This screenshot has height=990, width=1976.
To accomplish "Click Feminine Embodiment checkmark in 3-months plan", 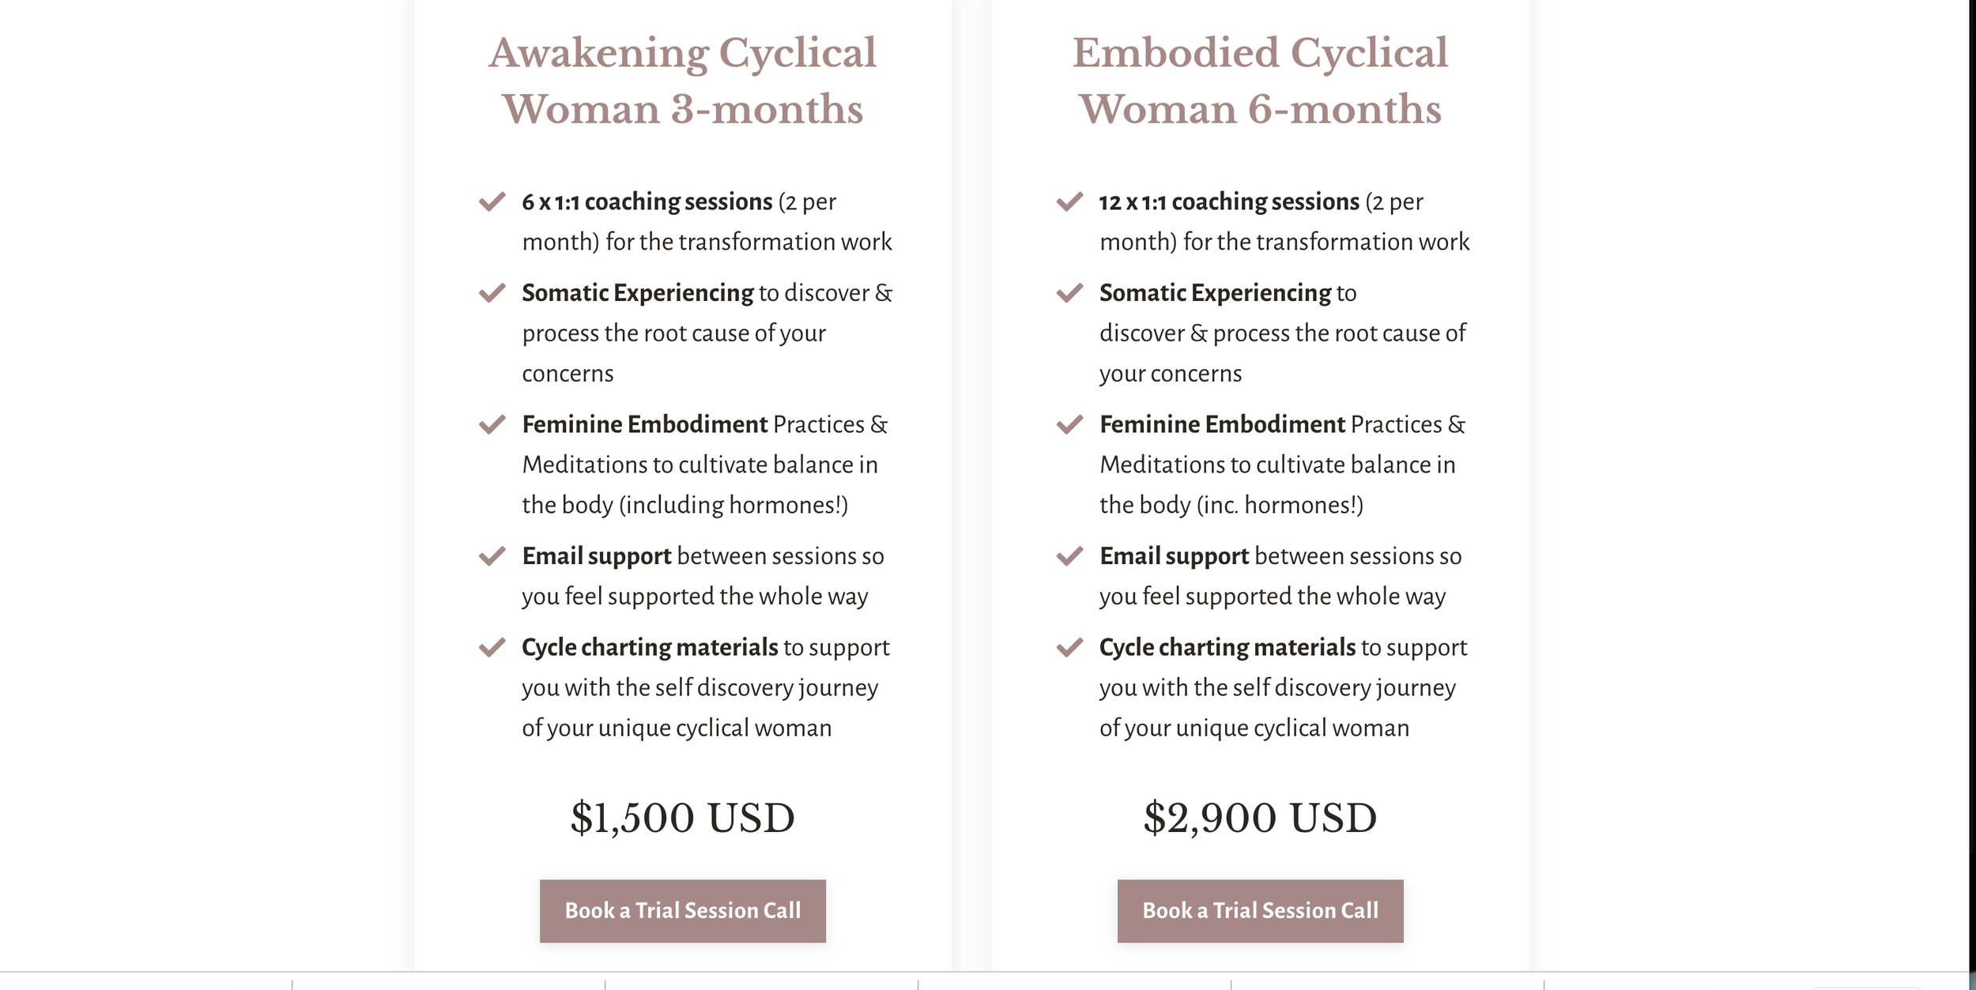I will pyautogui.click(x=492, y=425).
